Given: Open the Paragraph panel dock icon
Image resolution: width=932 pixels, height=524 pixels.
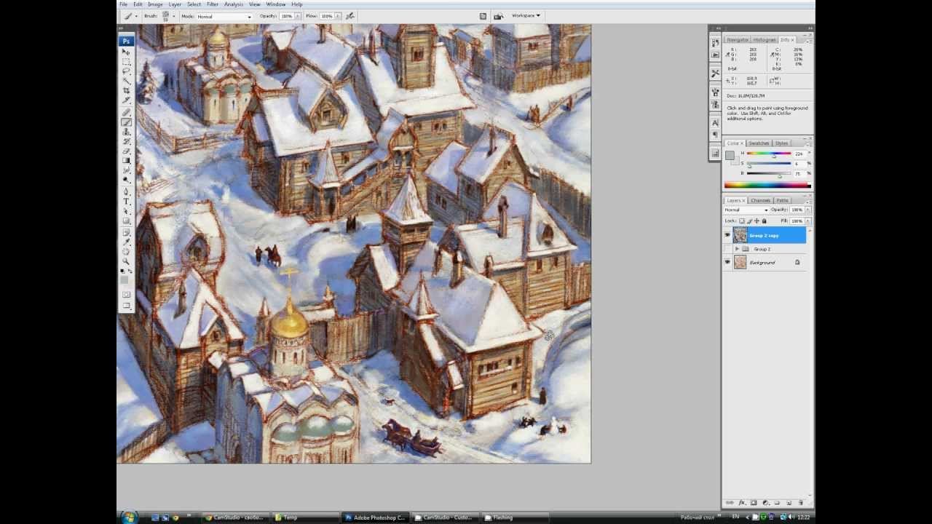Looking at the screenshot, I should point(716,135).
